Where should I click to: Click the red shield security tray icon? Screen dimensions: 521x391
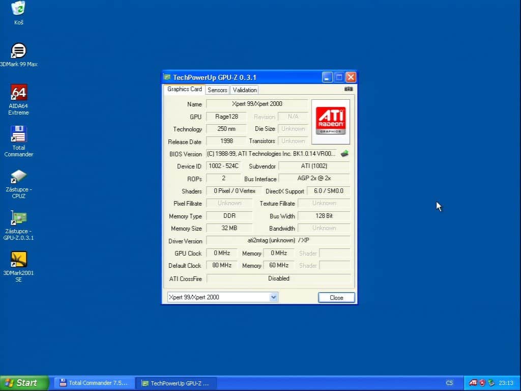tap(482, 383)
